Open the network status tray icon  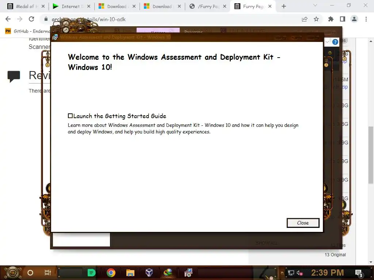291,273
